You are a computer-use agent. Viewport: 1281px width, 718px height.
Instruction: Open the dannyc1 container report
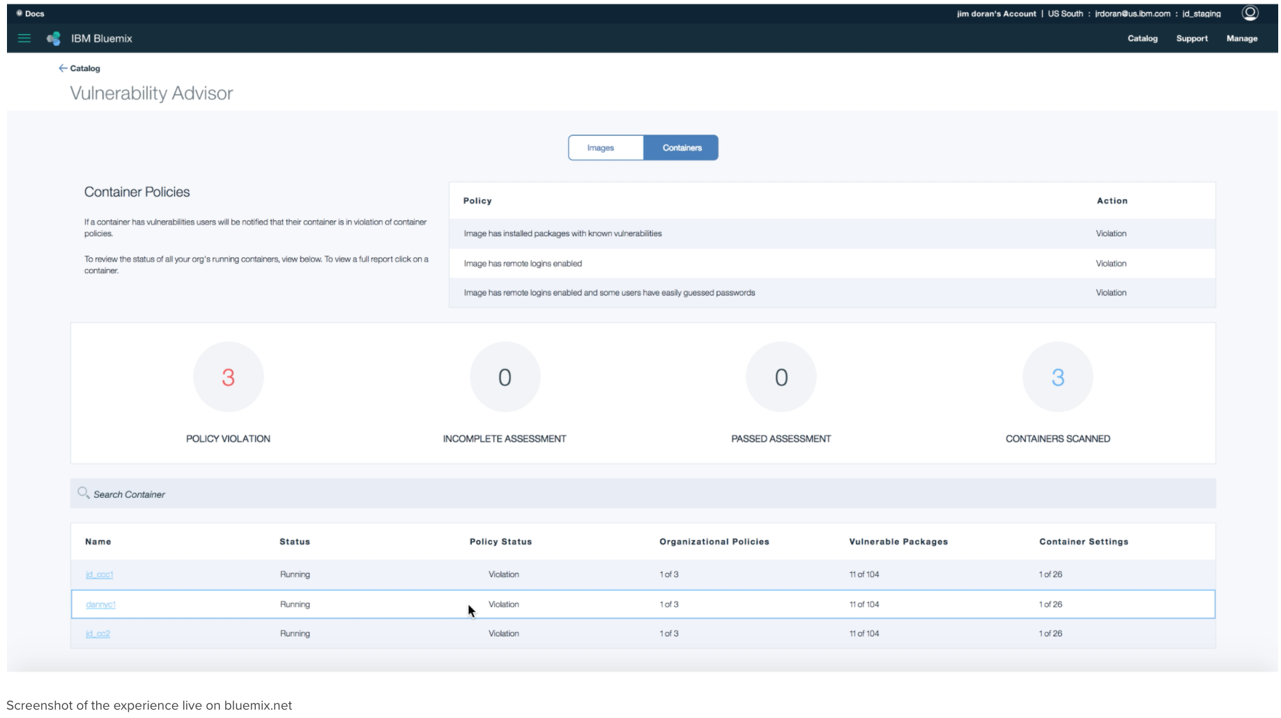tap(100, 604)
